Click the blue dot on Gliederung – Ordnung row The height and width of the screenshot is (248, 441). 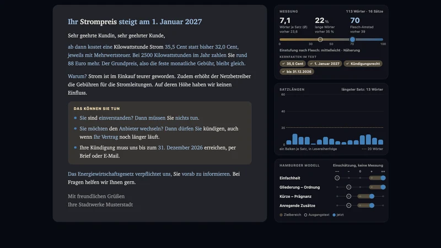(383, 187)
